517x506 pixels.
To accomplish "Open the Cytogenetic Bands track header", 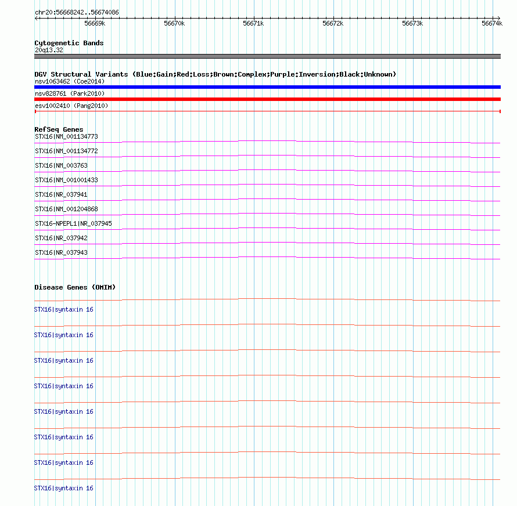I will click(69, 43).
